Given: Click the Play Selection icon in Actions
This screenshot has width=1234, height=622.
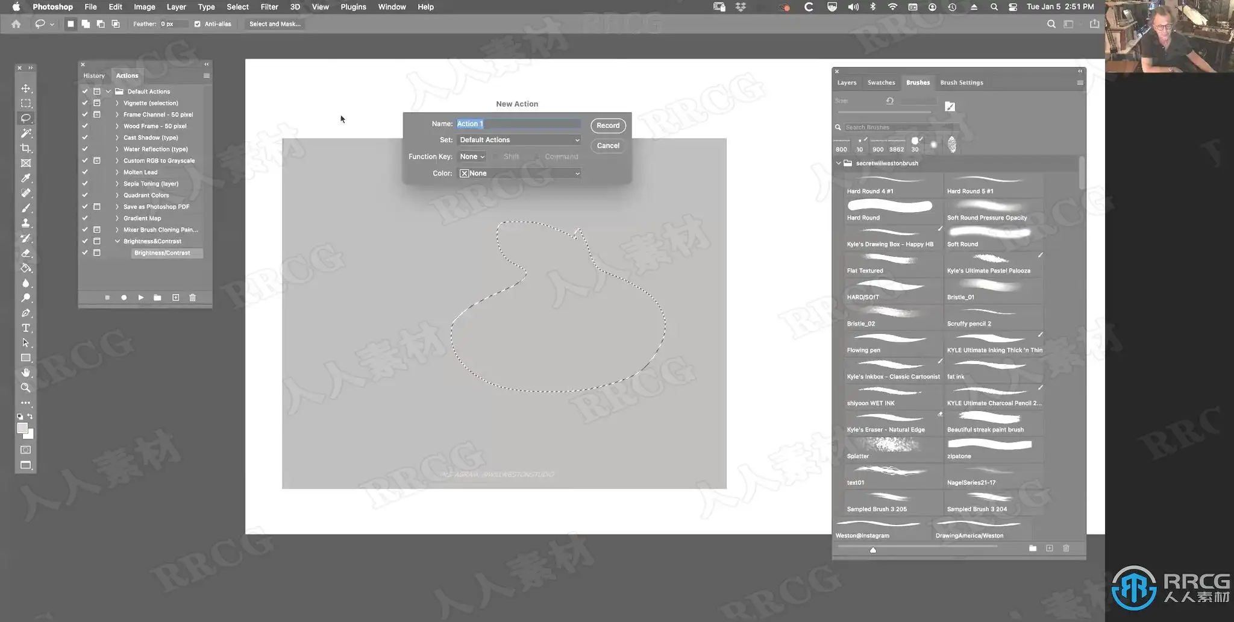Looking at the screenshot, I should point(141,298).
